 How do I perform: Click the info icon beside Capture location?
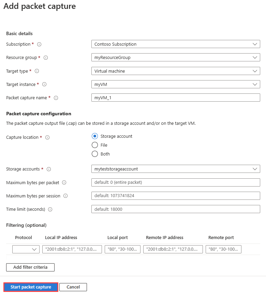coord(47,137)
